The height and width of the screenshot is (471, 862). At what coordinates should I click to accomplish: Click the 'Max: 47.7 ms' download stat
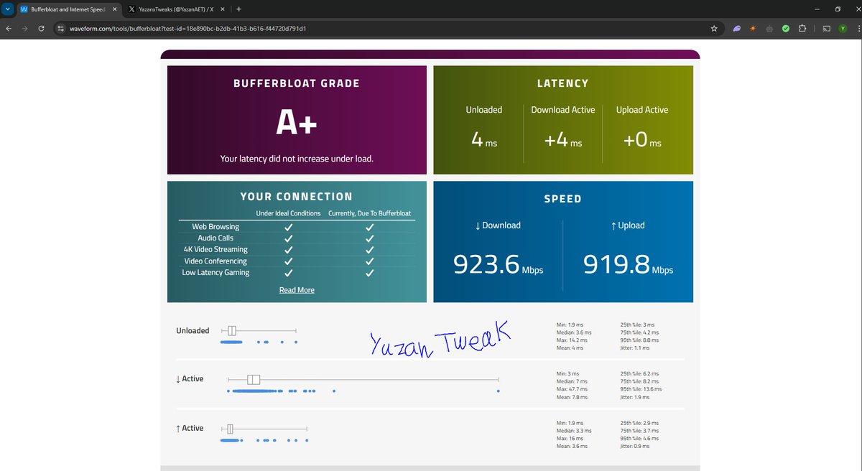[x=574, y=389]
